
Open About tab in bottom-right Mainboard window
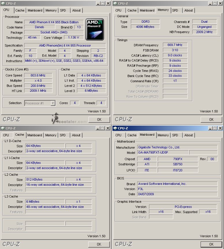(188, 135)
